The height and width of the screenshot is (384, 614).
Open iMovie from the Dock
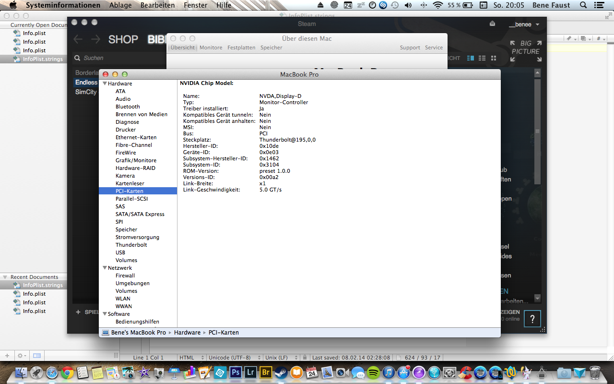click(x=144, y=372)
